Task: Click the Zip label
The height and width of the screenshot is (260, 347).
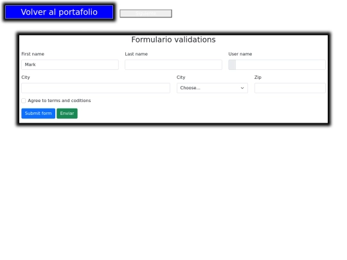Action: click(x=258, y=78)
